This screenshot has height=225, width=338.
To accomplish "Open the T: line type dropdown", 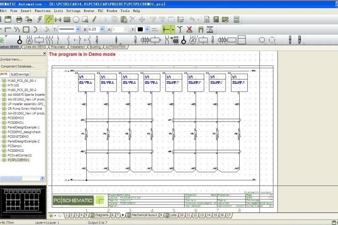I will 78,29.
